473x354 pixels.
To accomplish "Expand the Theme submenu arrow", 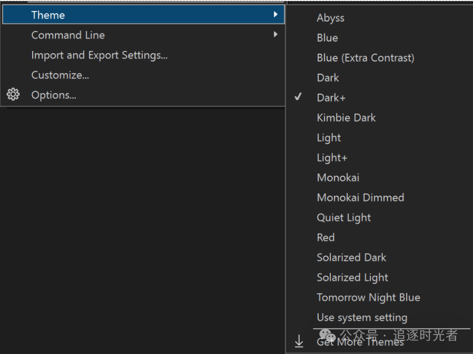I will 275,15.
